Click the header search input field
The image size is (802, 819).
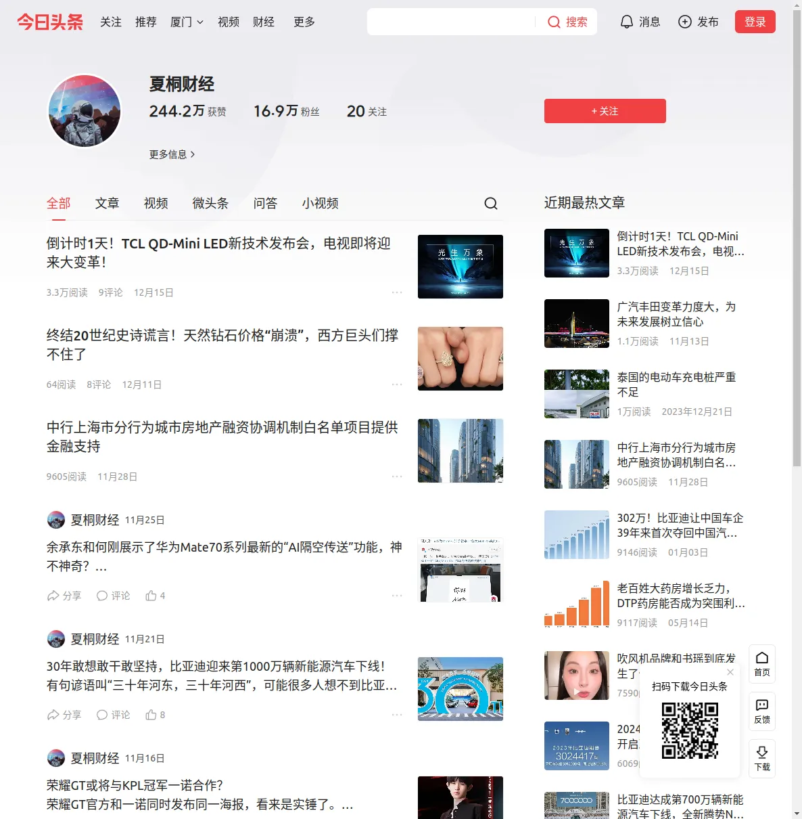451,22
